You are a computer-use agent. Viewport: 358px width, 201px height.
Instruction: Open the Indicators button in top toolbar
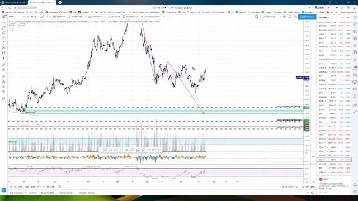click(76, 17)
